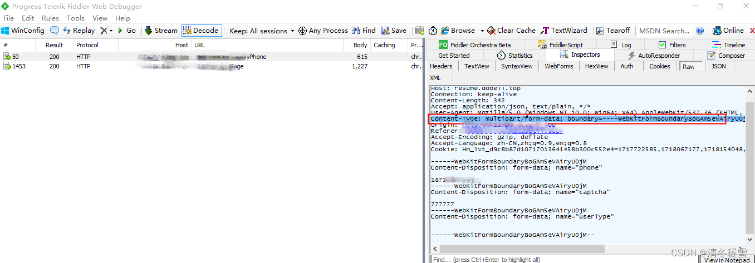Sort sessions by Caching column header

click(x=389, y=45)
